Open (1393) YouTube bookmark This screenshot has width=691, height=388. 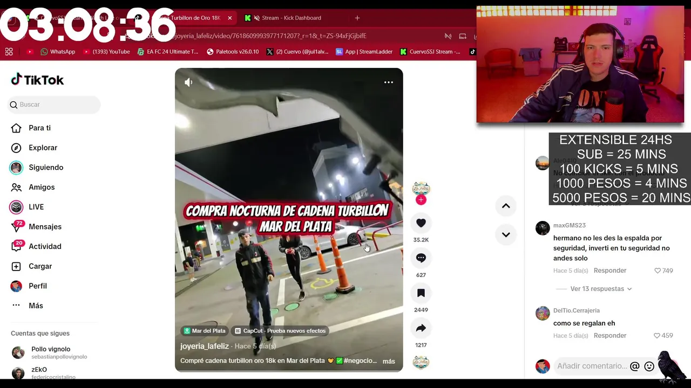pyautogui.click(x=107, y=52)
